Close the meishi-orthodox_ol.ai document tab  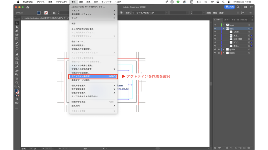coord(22,18)
